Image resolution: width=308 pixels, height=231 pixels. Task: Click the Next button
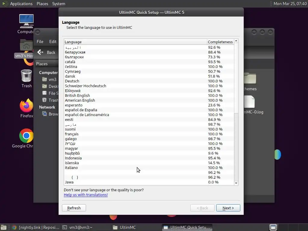point(228,208)
